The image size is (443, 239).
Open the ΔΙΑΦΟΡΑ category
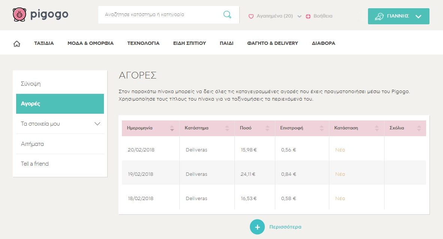click(323, 43)
